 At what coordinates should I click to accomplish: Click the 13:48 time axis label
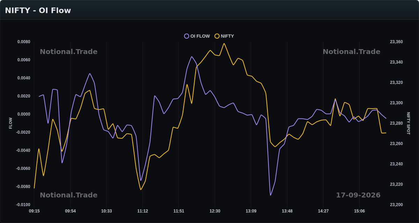287,211
